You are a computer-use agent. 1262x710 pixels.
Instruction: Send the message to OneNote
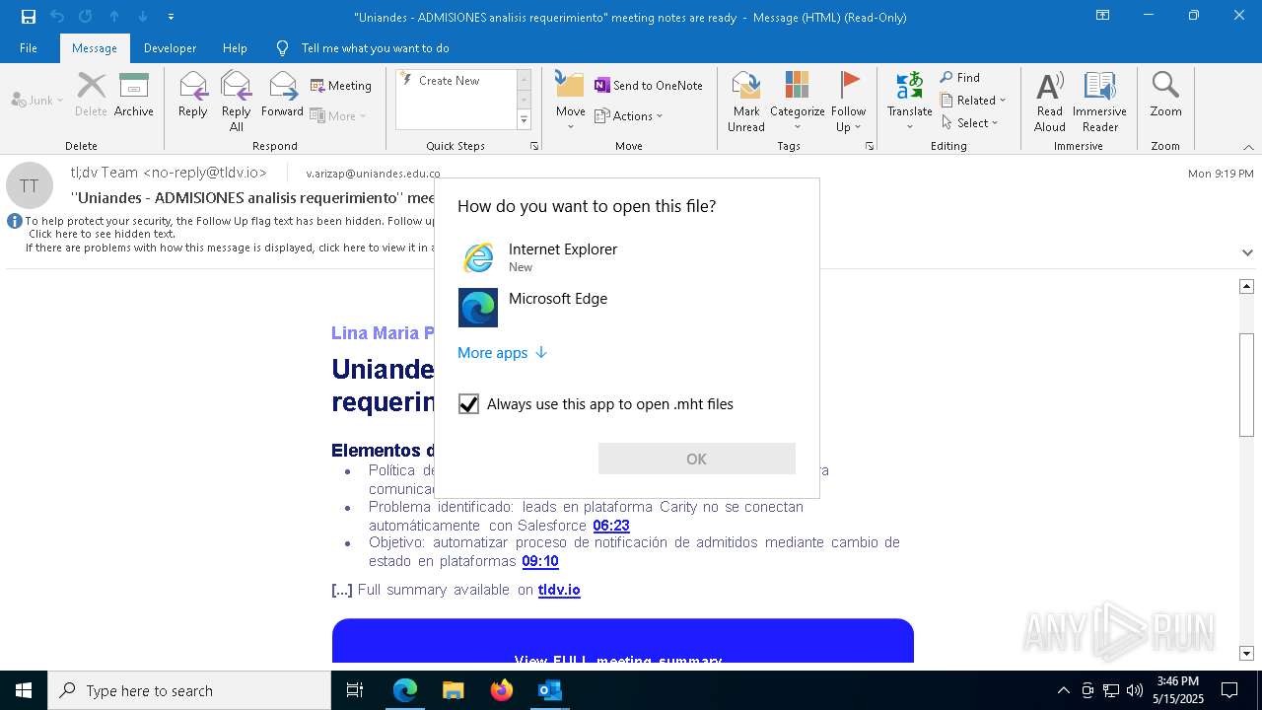(649, 86)
